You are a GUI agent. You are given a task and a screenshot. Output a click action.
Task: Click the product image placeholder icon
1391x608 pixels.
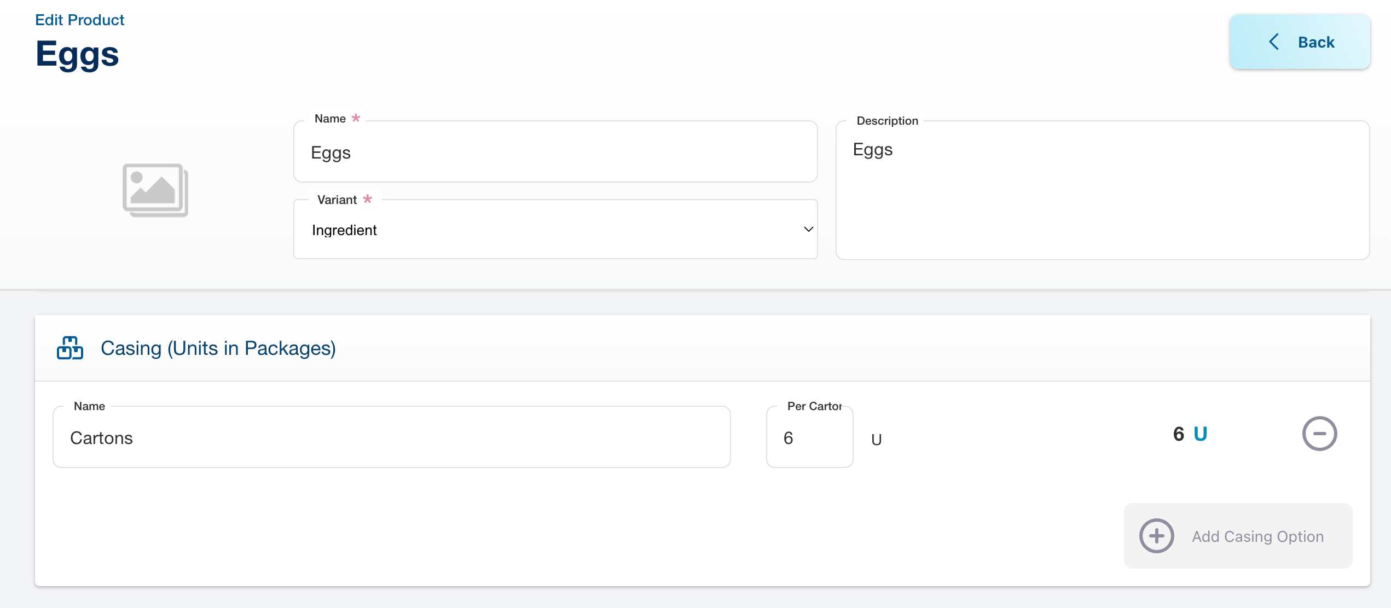[x=155, y=190]
